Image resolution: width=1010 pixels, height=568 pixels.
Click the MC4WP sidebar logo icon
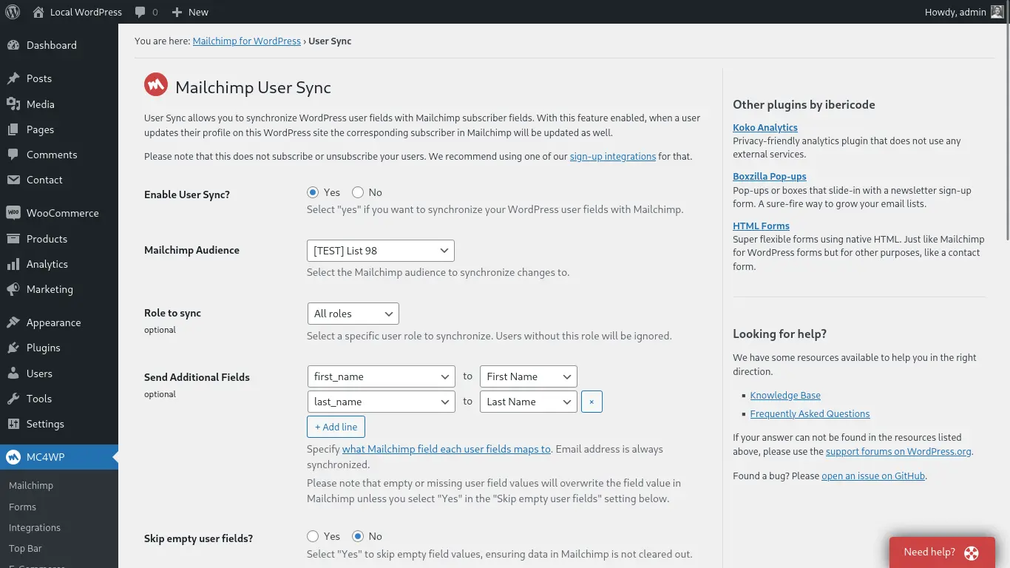13,457
